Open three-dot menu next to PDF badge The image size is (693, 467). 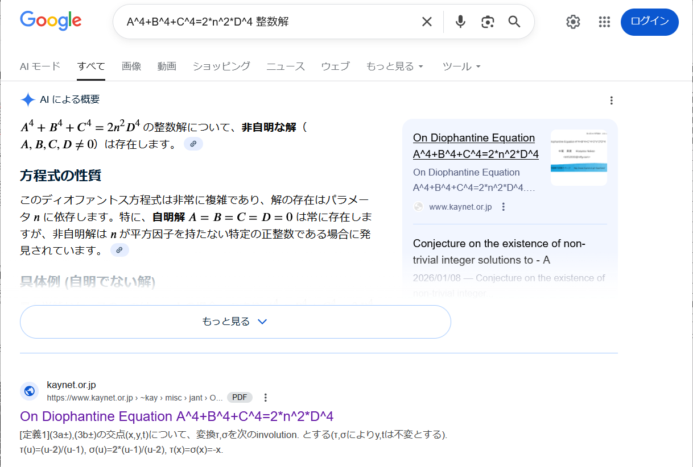point(265,398)
